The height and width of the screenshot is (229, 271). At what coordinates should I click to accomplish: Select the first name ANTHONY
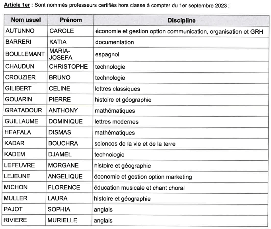pos(63,111)
